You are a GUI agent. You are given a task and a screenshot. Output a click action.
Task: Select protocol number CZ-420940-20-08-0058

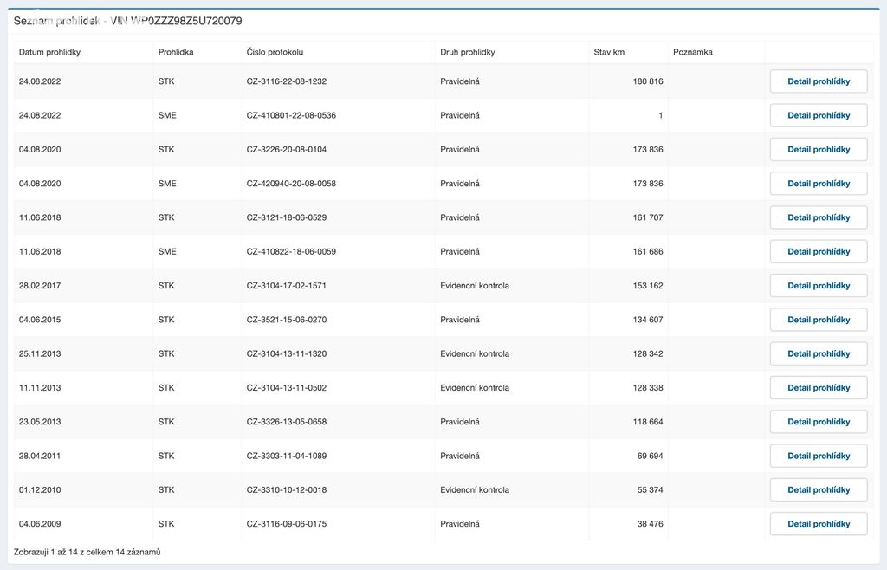point(291,184)
